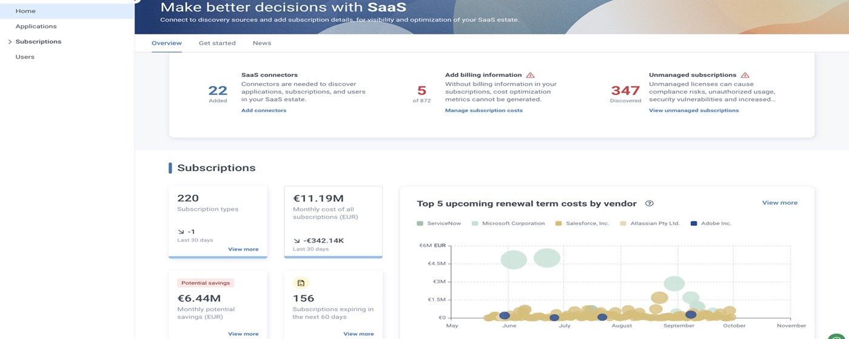Open Manage subscription costs link
This screenshot has height=339, width=849.
click(x=483, y=110)
